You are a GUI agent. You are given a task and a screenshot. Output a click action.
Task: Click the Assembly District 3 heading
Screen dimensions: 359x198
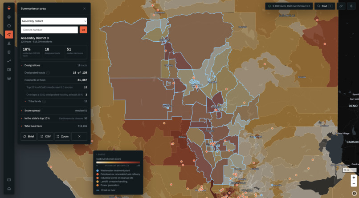35,38
